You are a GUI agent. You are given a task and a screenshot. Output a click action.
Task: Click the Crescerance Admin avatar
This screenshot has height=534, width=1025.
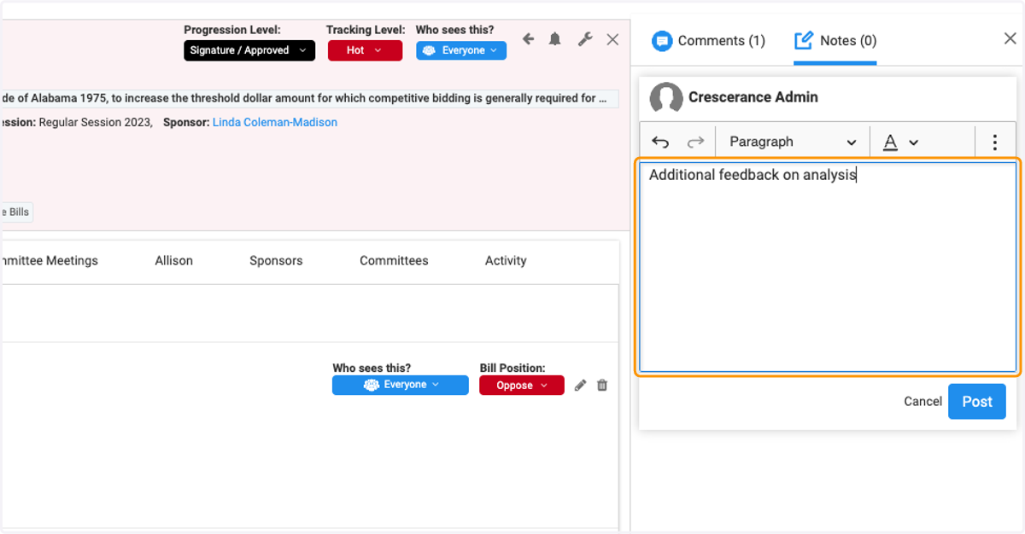click(666, 98)
